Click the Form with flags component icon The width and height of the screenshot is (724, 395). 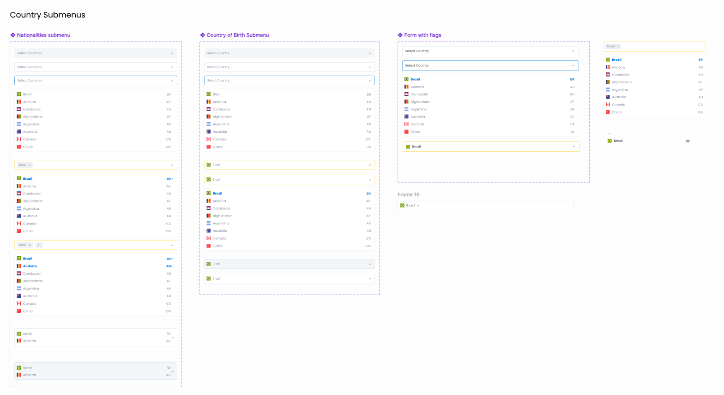click(x=400, y=35)
